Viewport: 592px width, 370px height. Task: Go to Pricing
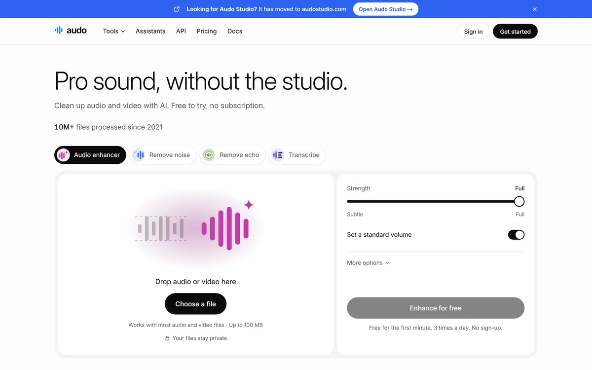[207, 31]
